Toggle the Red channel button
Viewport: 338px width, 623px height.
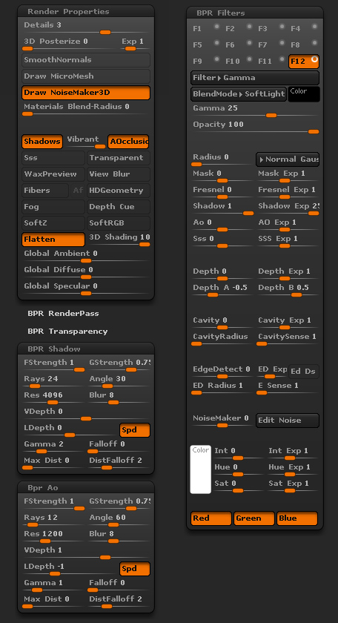211,518
